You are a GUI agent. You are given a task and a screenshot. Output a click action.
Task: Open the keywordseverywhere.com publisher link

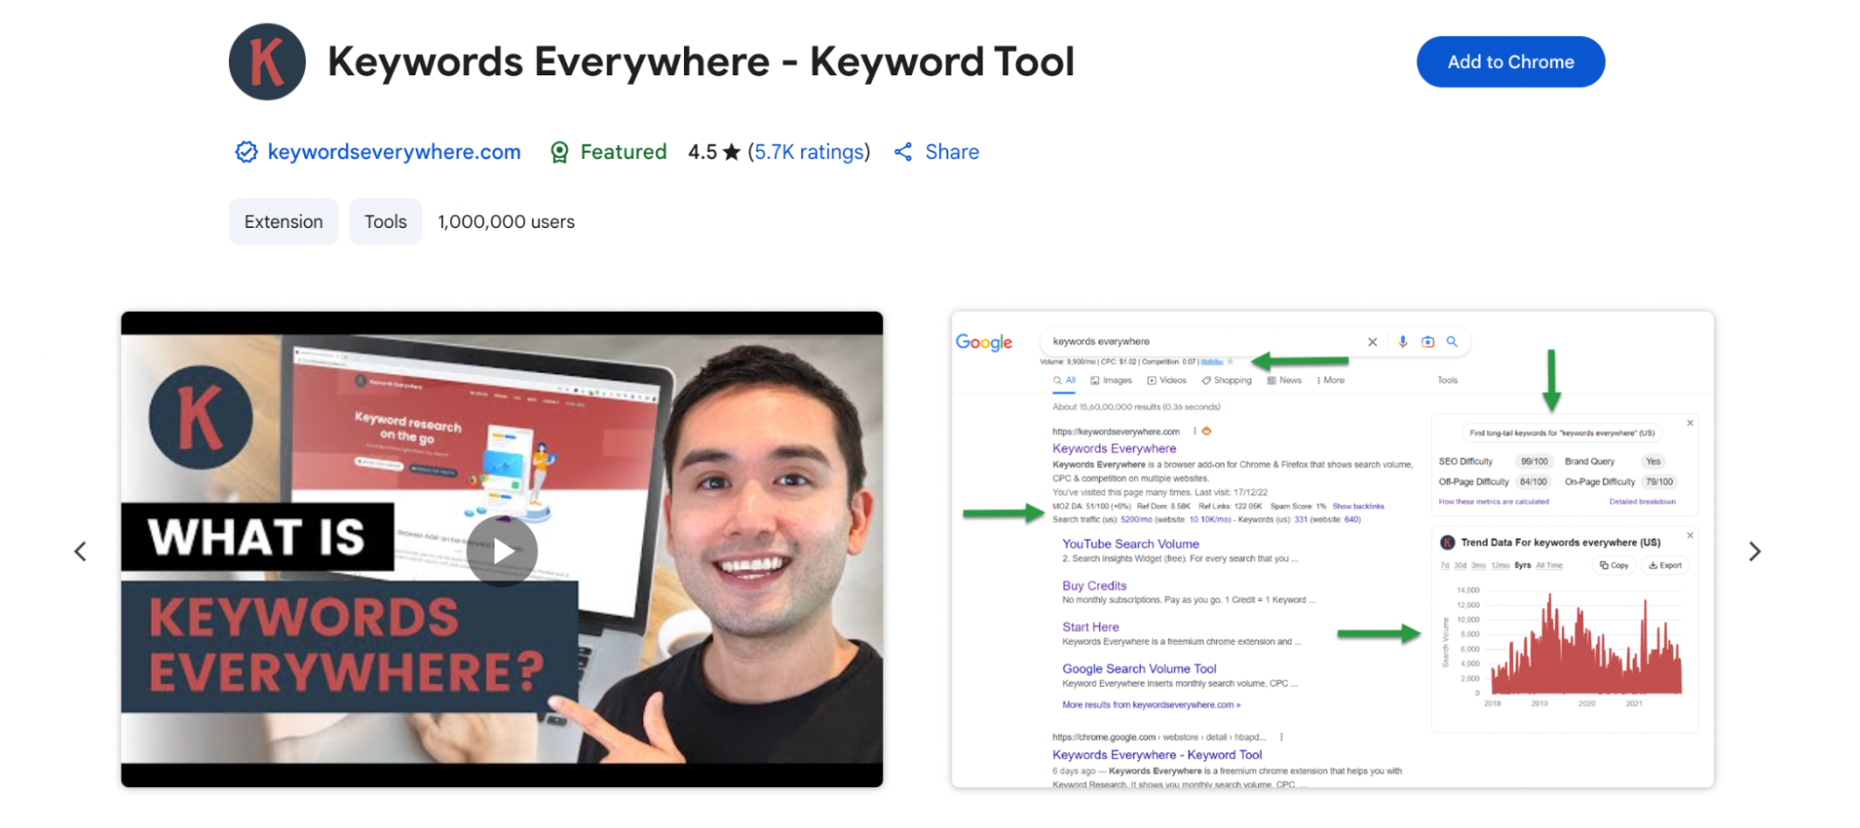tap(394, 152)
